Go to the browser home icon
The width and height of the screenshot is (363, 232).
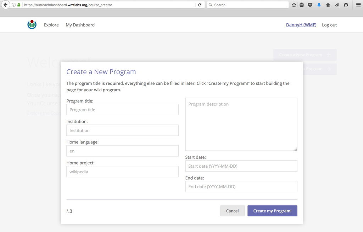[328, 5]
